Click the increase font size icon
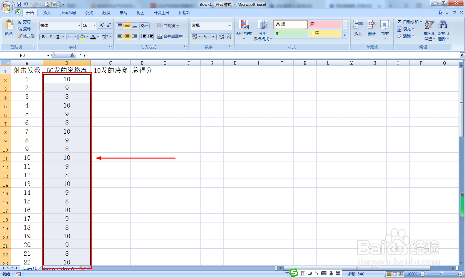Viewport: 465px width, 278px height. pyautogui.click(x=102, y=26)
